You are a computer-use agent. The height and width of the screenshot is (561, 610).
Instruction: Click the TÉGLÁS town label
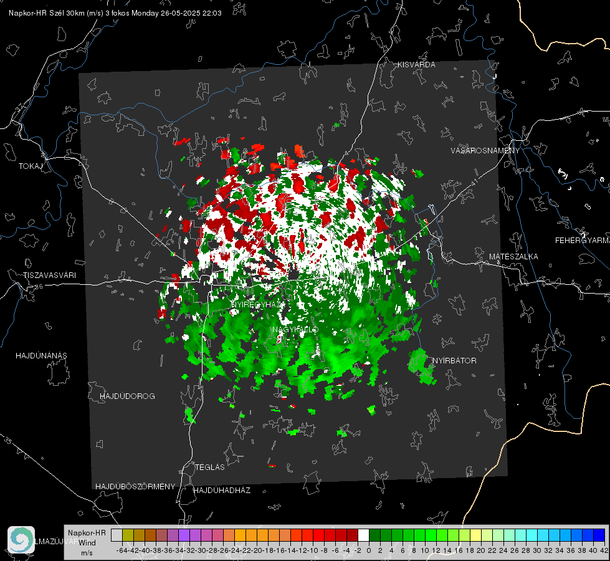pos(210,467)
